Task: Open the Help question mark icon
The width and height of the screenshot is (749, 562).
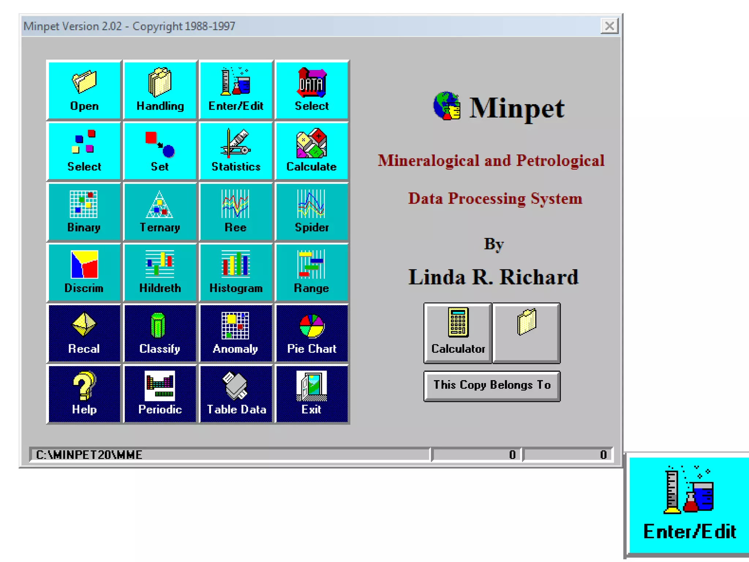Action: pyautogui.click(x=84, y=394)
